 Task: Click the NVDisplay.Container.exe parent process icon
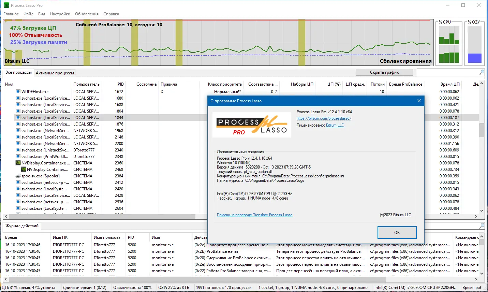(x=18, y=163)
